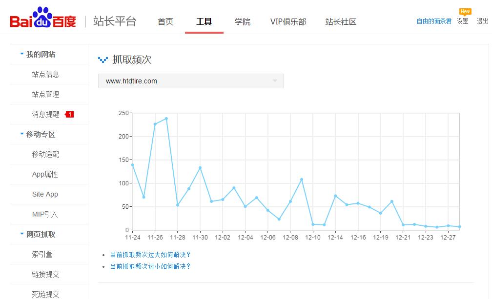The width and height of the screenshot is (492, 299).
Task: Click 退出 to log out
Action: click(x=482, y=21)
